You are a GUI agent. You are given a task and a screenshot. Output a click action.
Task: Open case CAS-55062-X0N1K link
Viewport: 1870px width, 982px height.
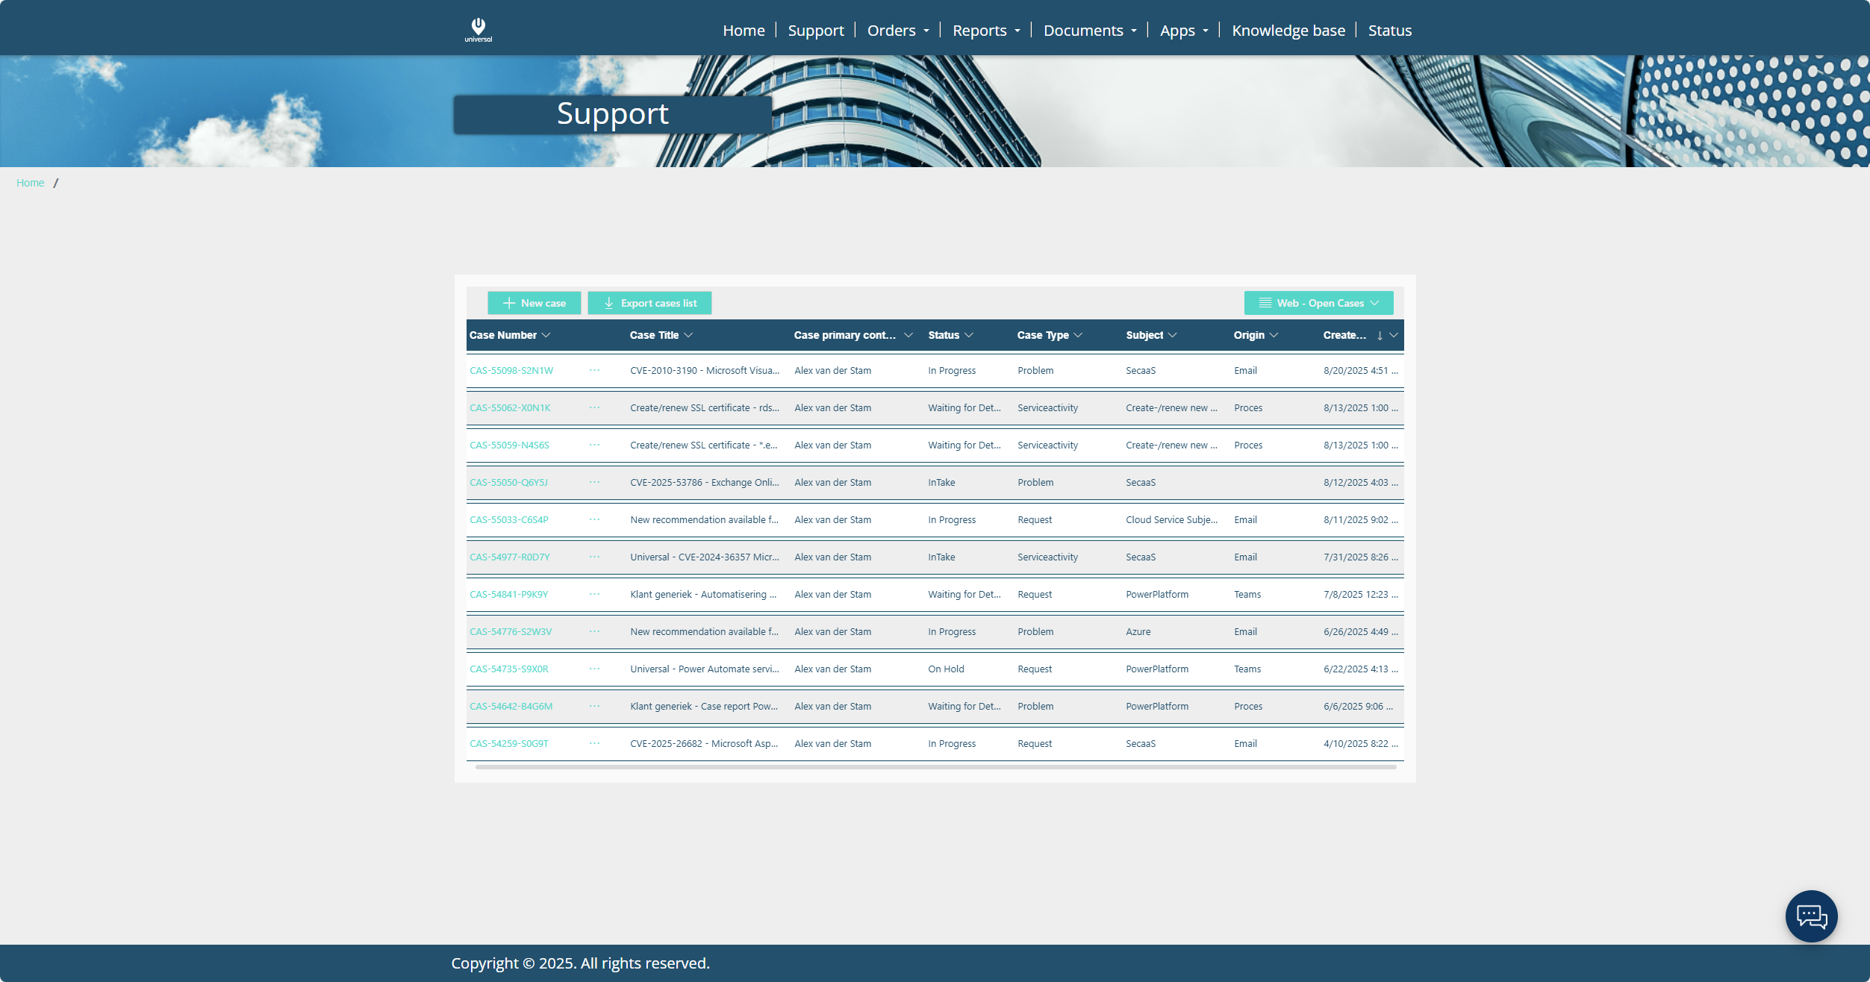pyautogui.click(x=510, y=407)
